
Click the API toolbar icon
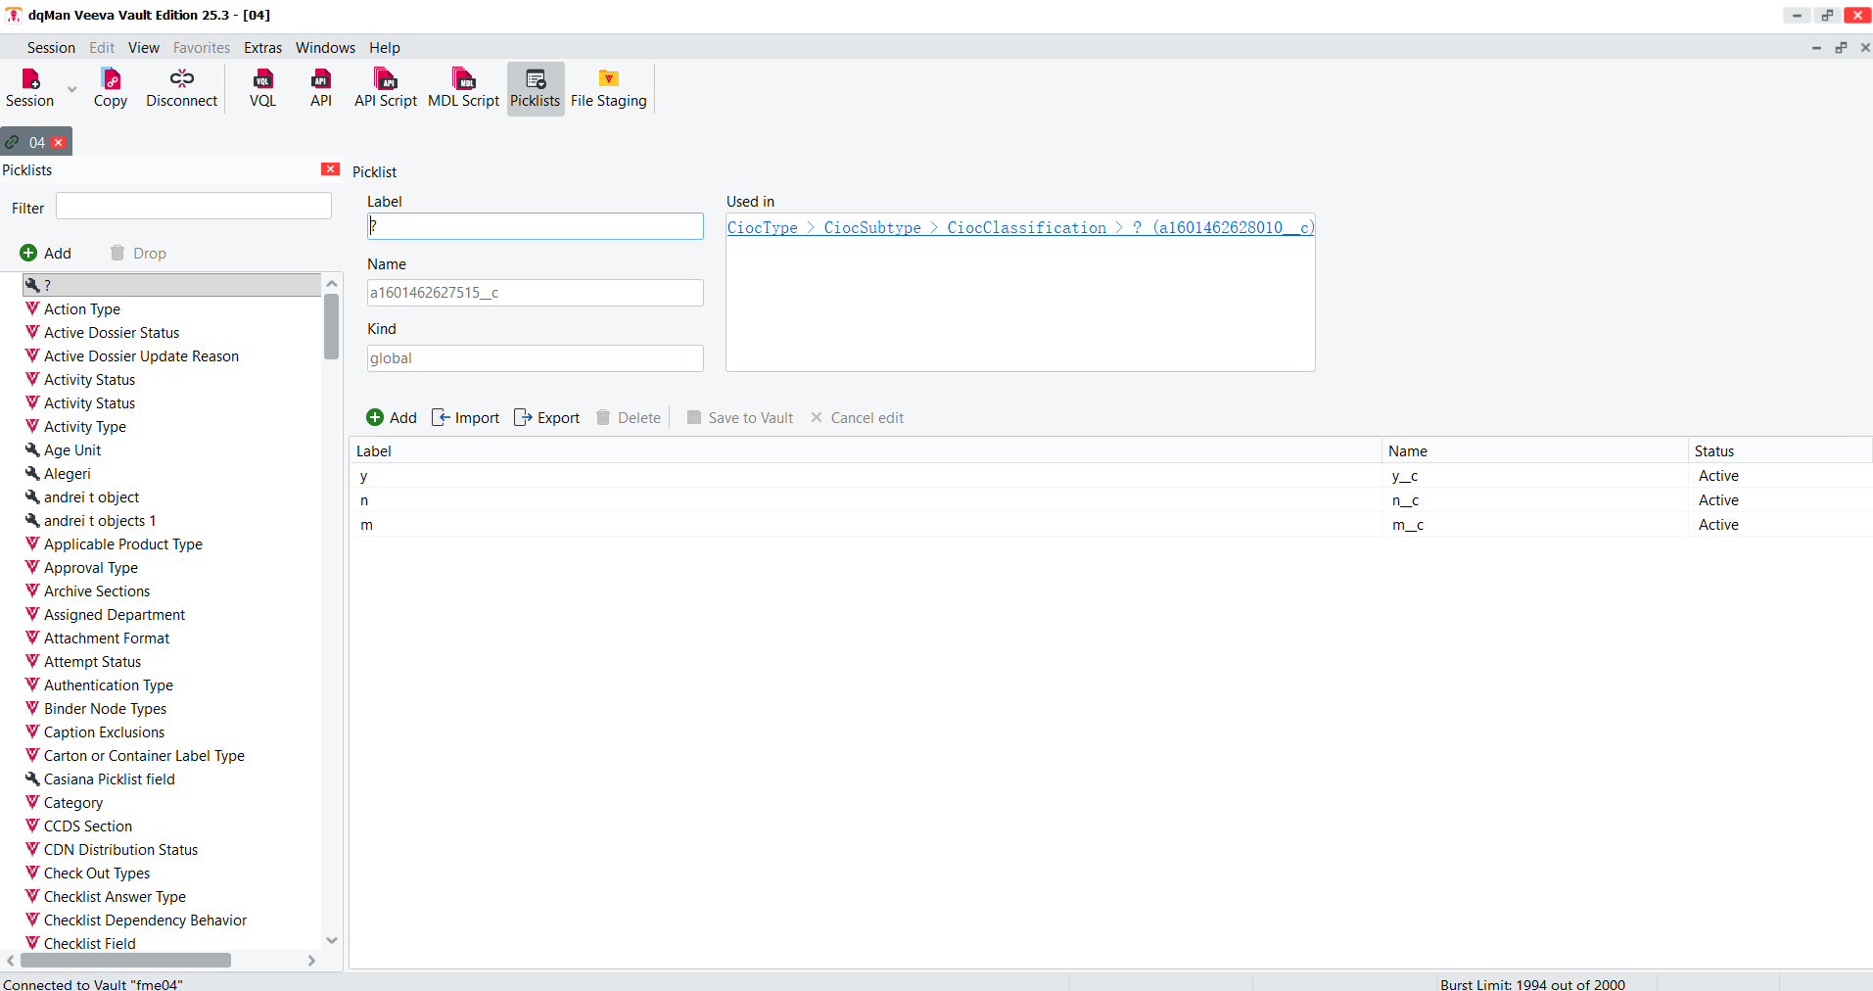click(x=320, y=88)
